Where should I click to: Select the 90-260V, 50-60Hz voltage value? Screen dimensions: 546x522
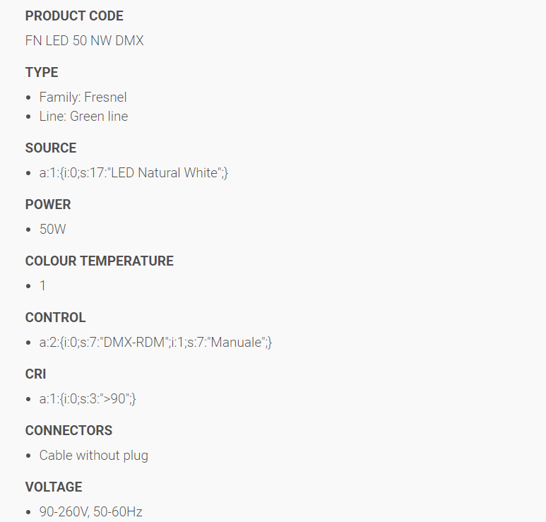coord(91,512)
